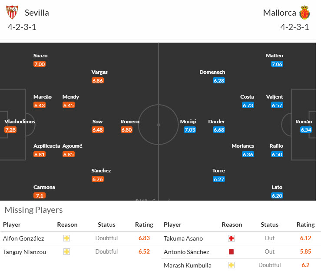
Task: Click Muriqi's 7.03 rating badge
Action: coord(190,130)
